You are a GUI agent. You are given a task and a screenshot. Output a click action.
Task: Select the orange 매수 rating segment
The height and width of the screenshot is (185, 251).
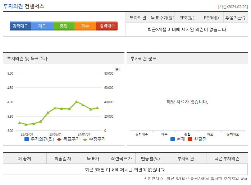(85, 26)
